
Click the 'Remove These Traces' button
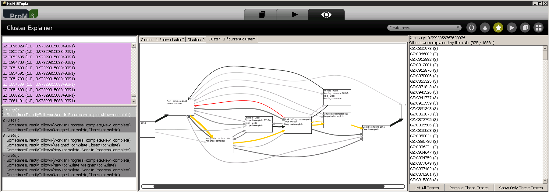469,188
